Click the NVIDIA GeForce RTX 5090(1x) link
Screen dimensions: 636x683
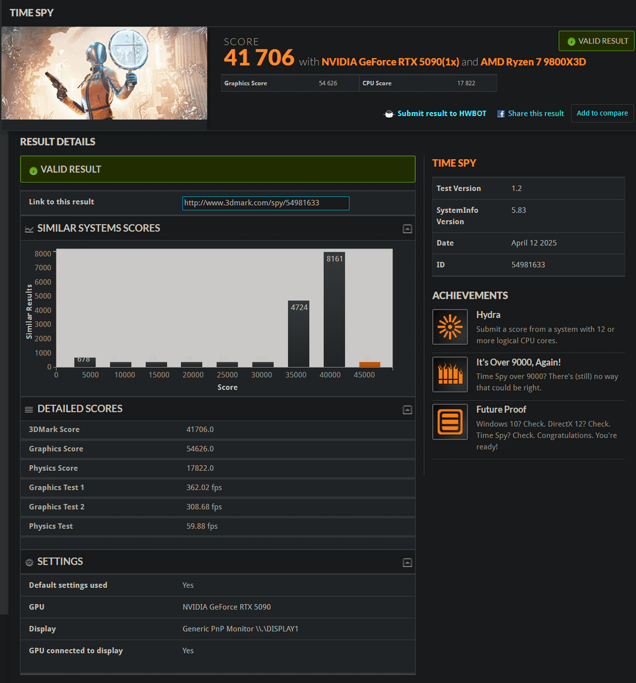[x=390, y=62]
